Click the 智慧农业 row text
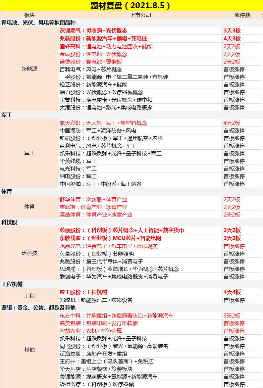The image size is (263, 388). click(x=91, y=331)
